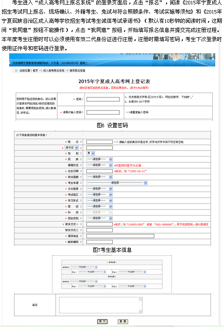This screenshot has width=224, height=327.
Task: Open the wide 考生来源 dropdown
Action: point(117,183)
